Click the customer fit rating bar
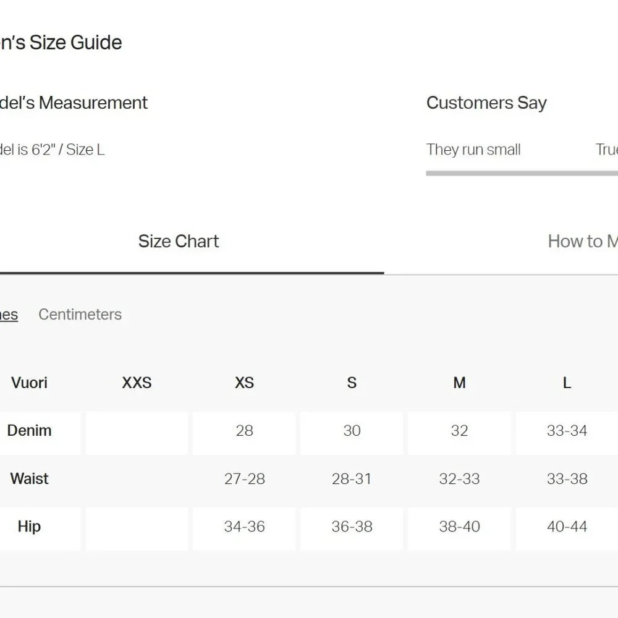Image resolution: width=618 pixels, height=618 pixels. (x=522, y=173)
